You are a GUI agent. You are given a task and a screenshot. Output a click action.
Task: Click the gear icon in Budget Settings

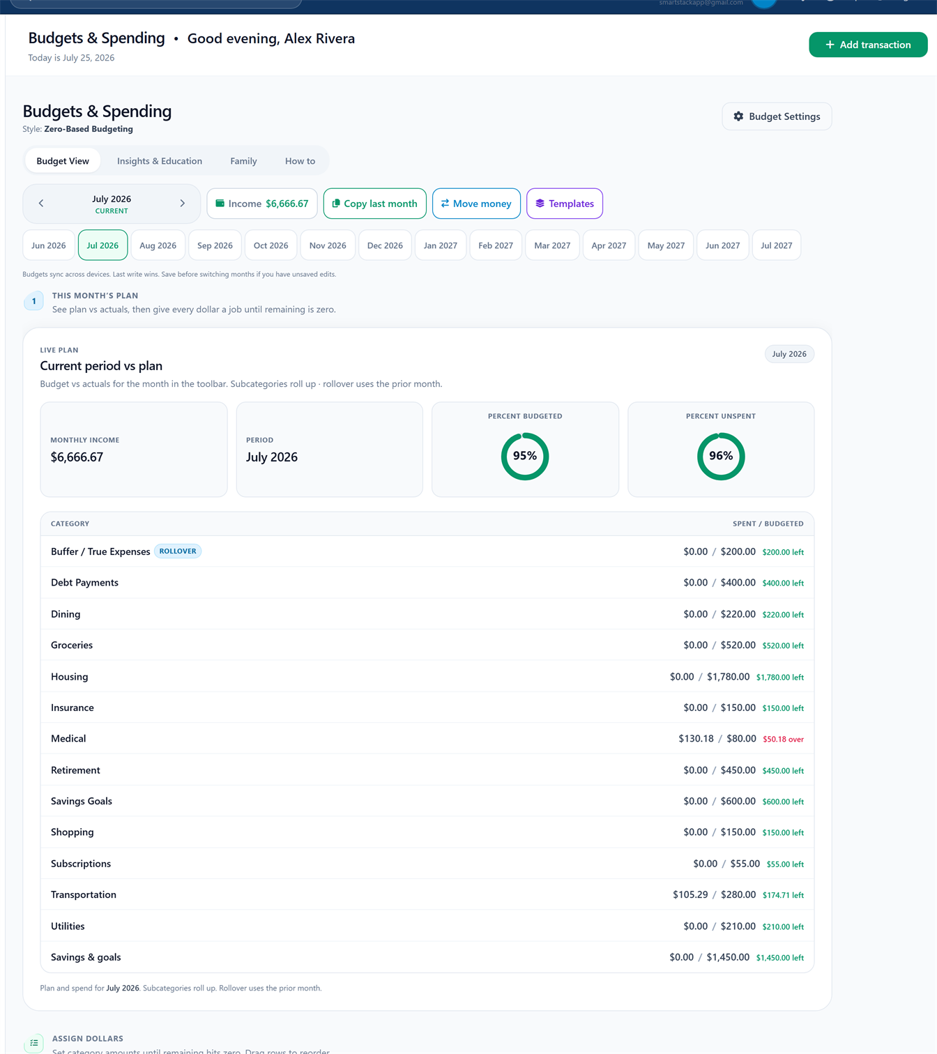click(738, 116)
